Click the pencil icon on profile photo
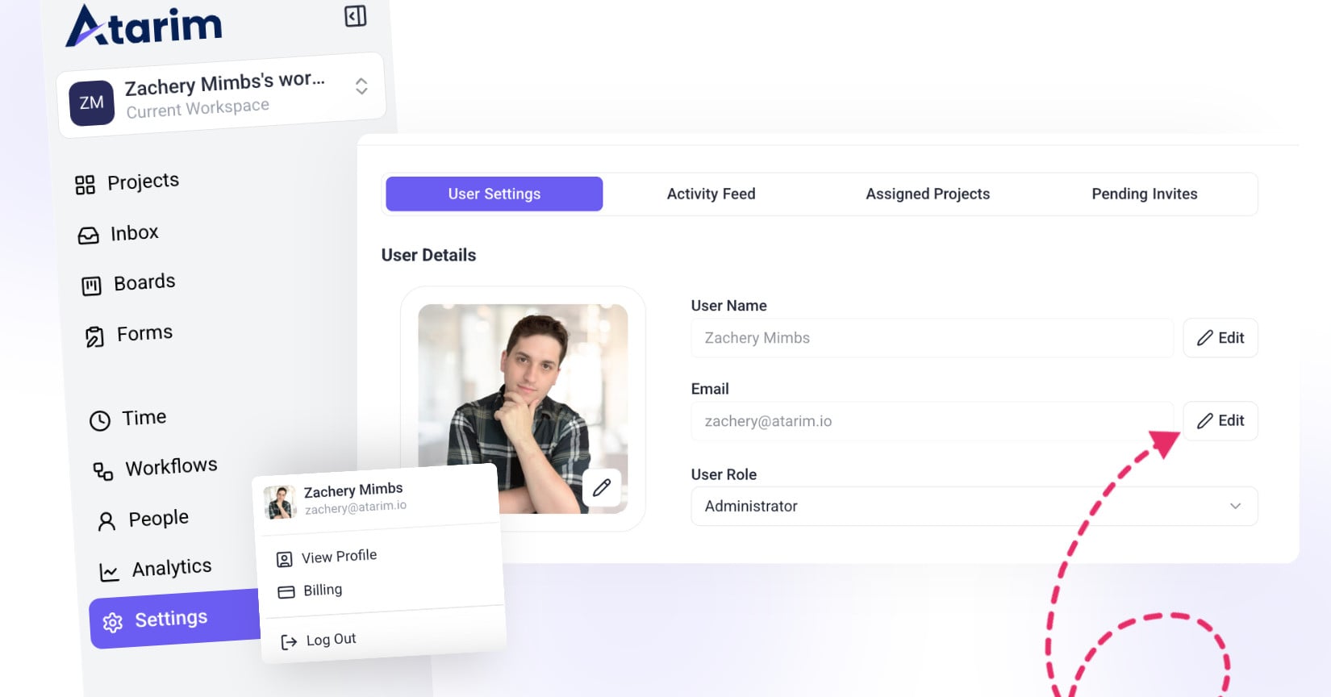Image resolution: width=1331 pixels, height=697 pixels. pos(602,487)
